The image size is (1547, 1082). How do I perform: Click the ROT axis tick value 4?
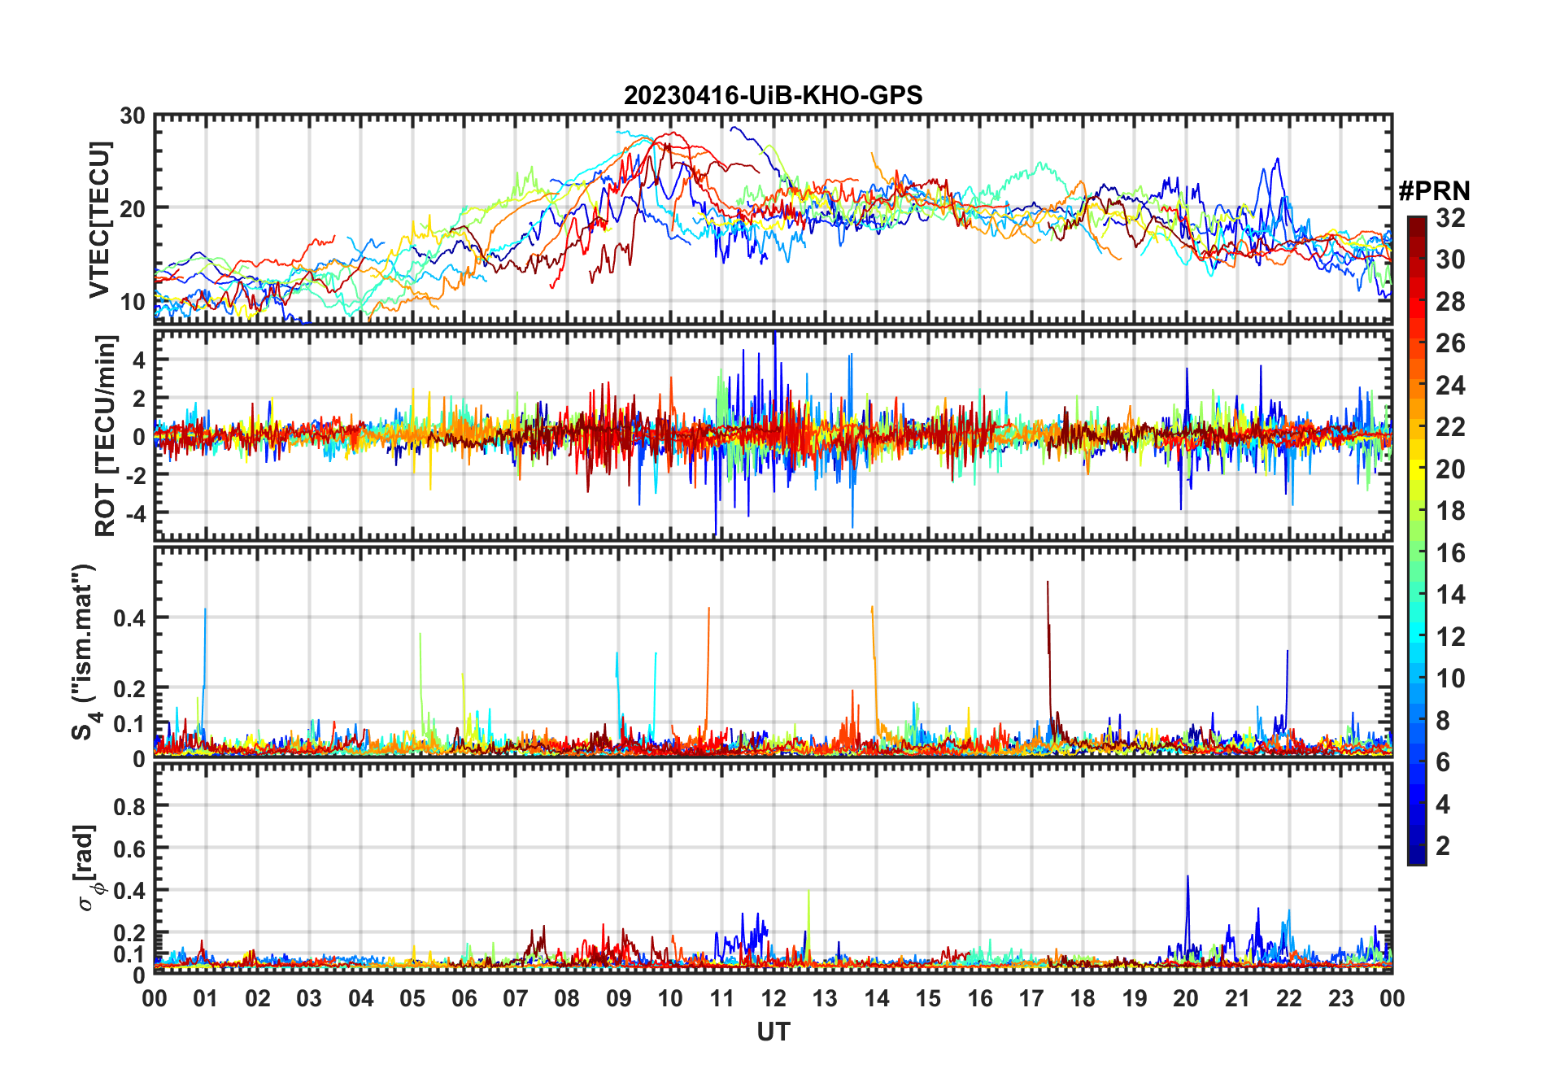tap(139, 360)
